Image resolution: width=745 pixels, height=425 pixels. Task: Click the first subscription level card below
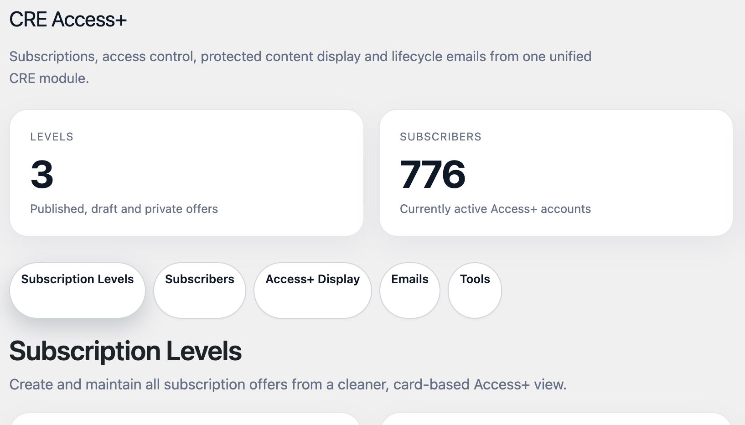pos(186,419)
